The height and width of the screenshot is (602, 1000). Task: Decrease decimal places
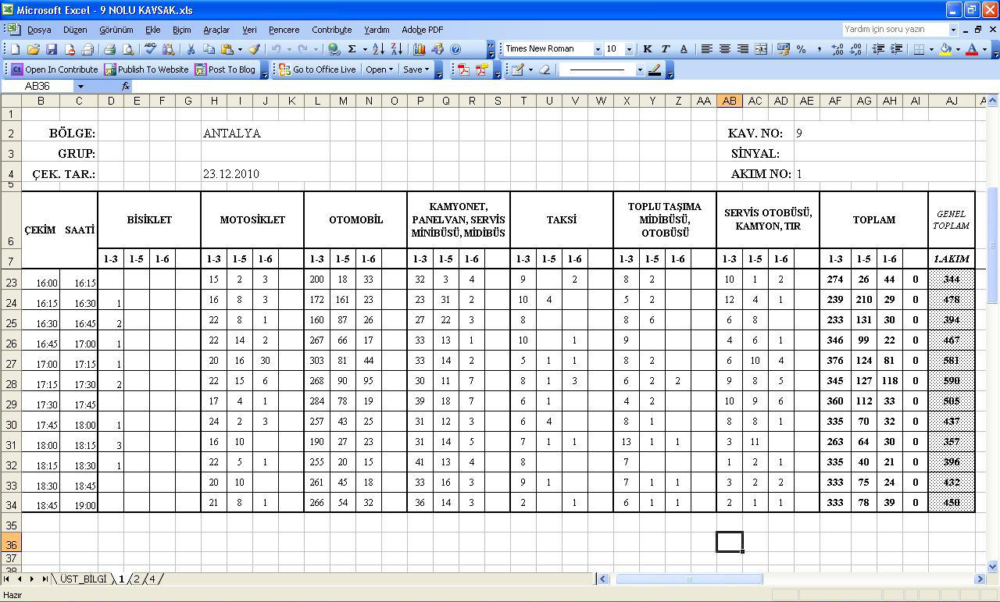[855, 49]
